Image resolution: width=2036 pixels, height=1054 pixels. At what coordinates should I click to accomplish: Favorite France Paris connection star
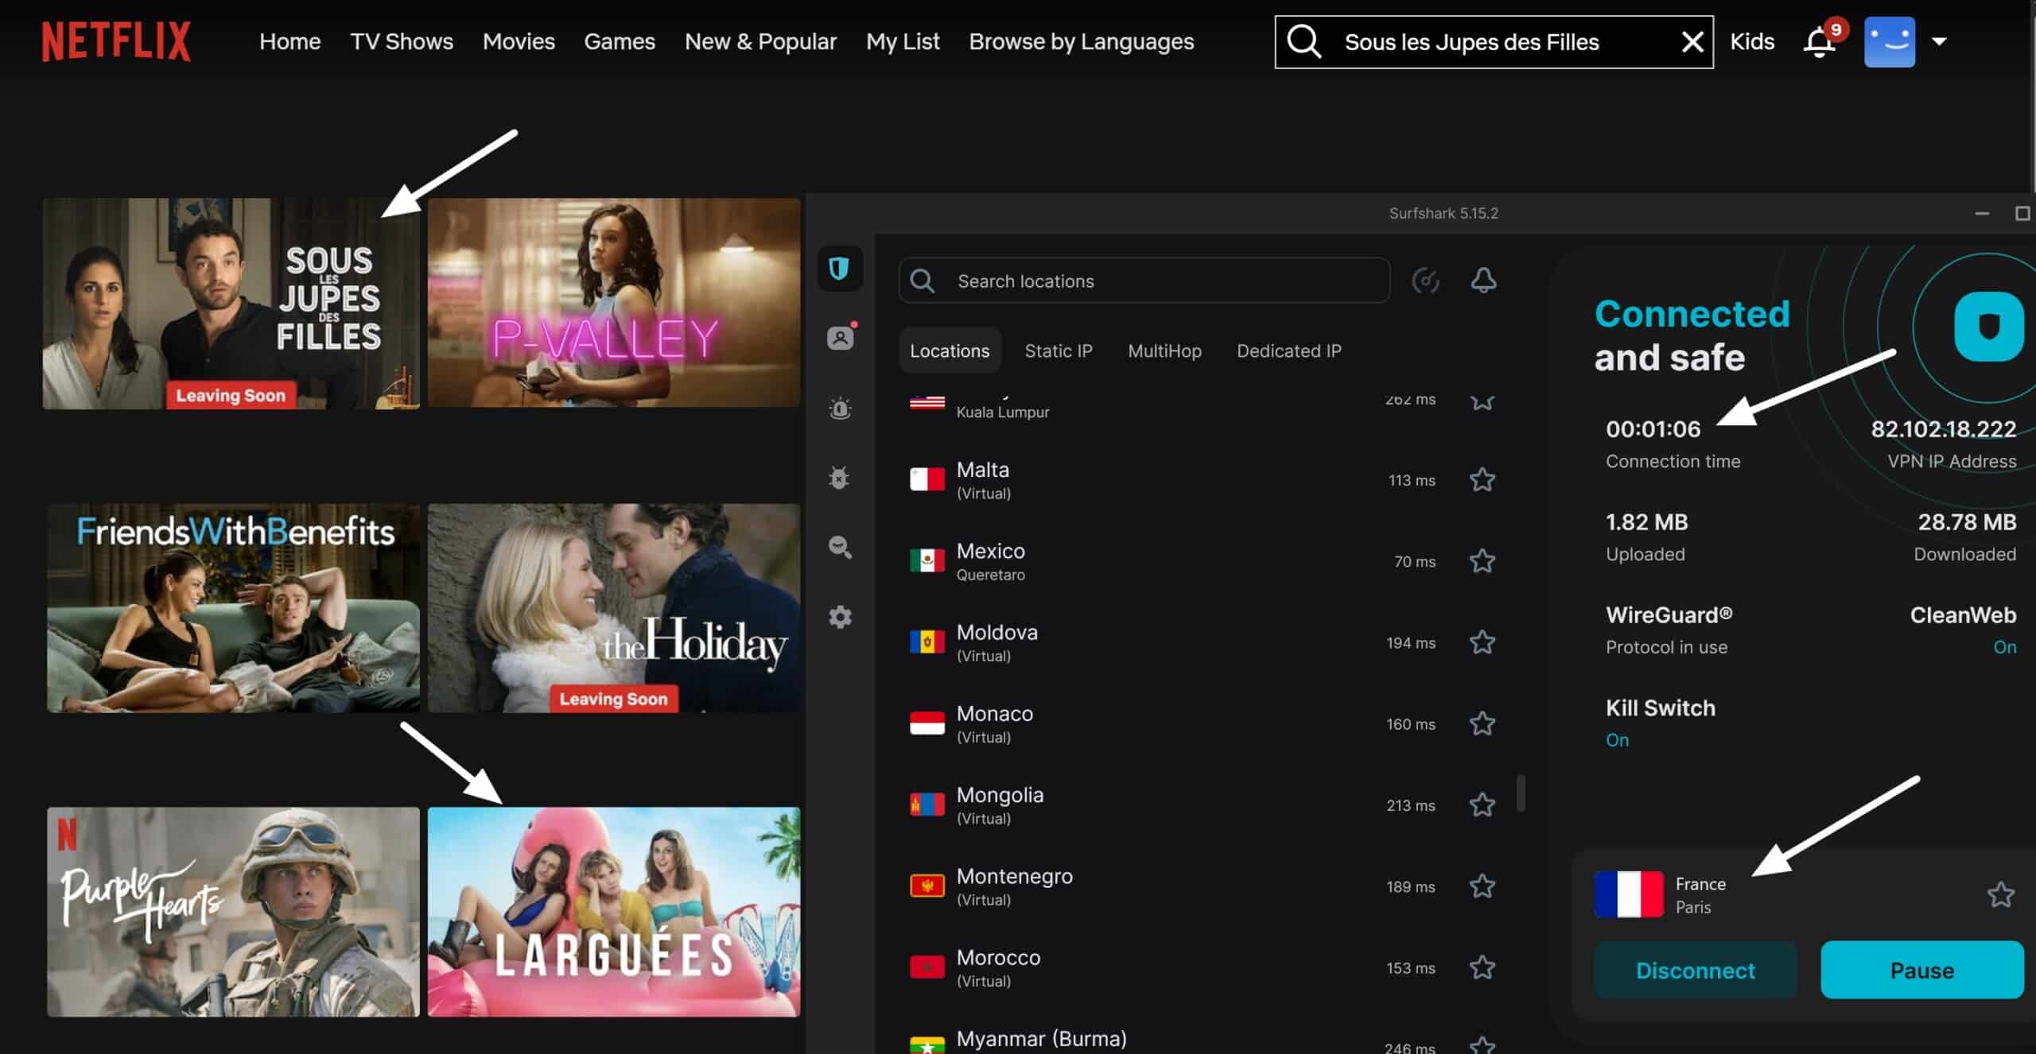click(x=2001, y=895)
